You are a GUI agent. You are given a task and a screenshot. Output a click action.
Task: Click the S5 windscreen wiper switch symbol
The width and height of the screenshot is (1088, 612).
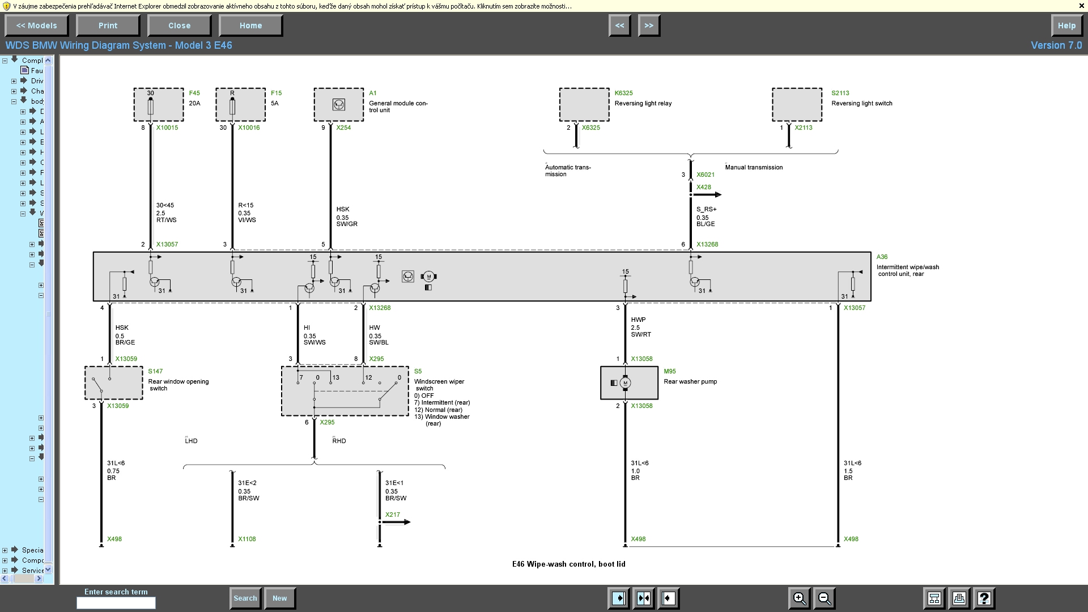[345, 391]
